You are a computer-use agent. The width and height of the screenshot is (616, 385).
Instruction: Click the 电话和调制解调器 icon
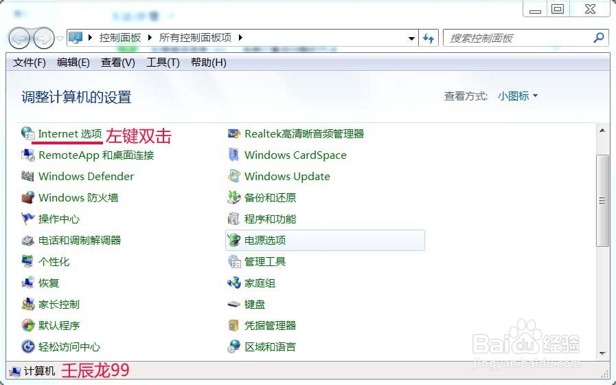[28, 240]
